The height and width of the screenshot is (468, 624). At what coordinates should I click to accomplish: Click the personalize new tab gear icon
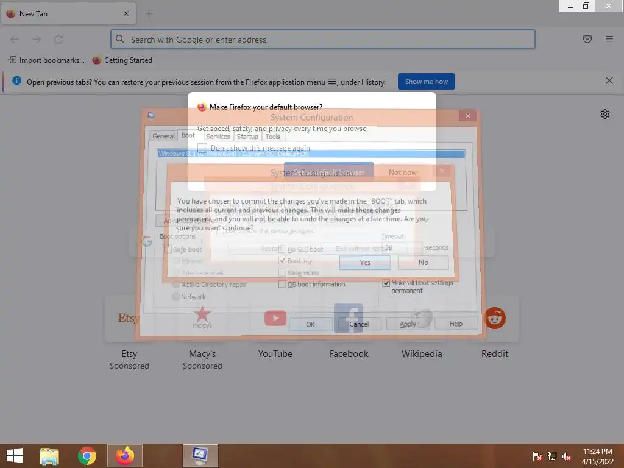tap(605, 114)
